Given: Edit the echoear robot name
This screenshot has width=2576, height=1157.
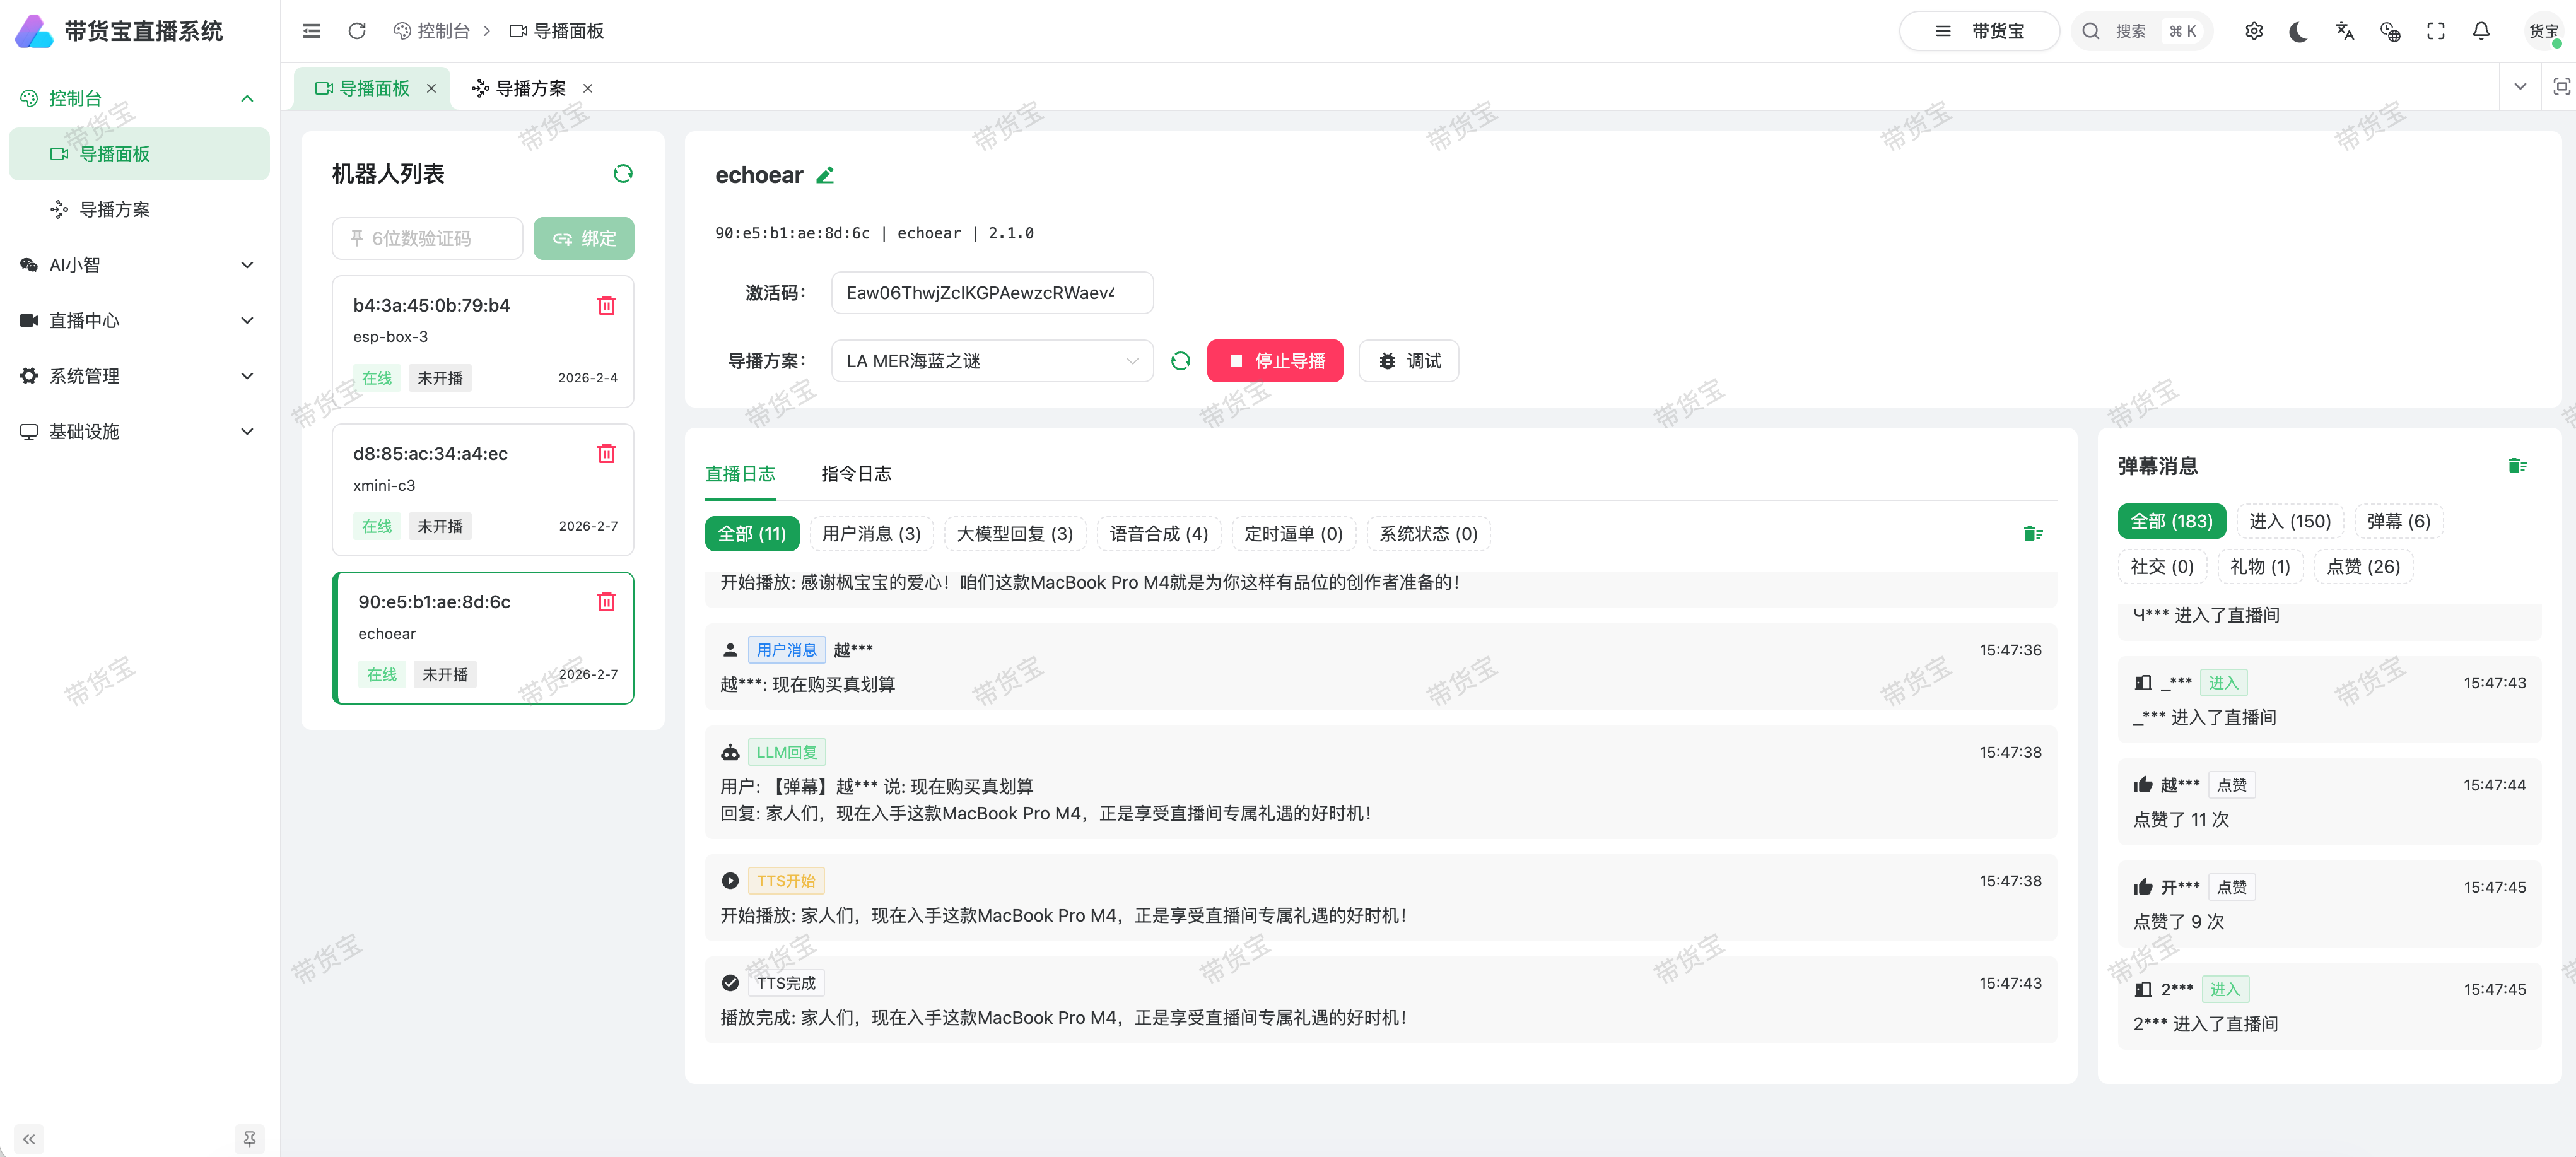Looking at the screenshot, I should pos(825,176).
